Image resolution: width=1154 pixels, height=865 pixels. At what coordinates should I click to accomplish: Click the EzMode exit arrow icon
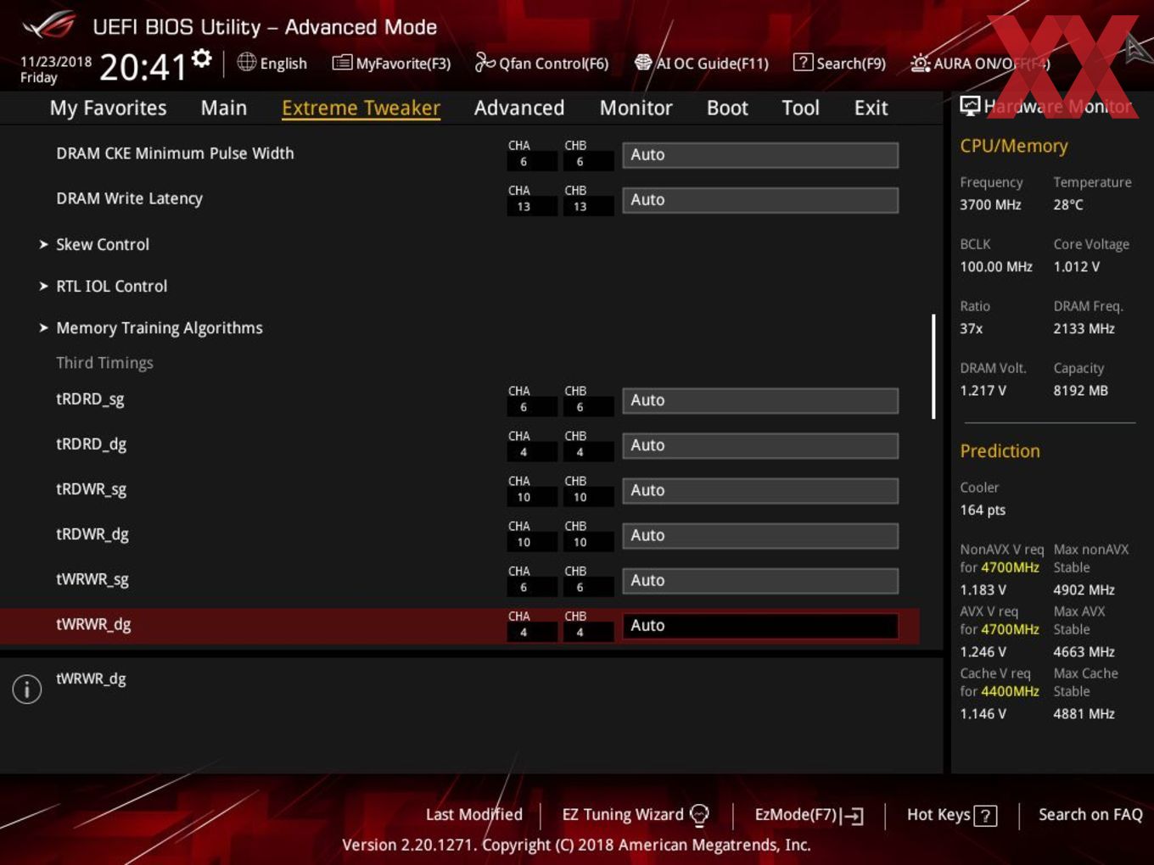[x=853, y=816]
